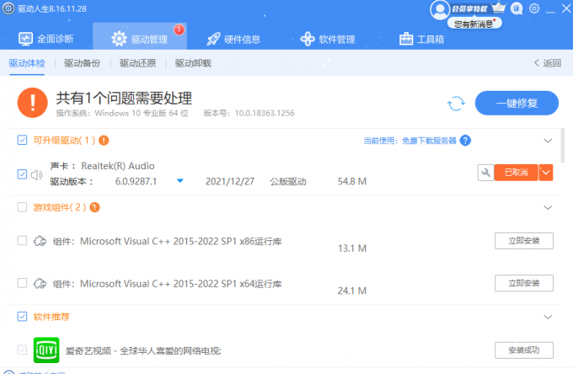Click the vertical scrollbar thumb
Image resolution: width=573 pixels, height=374 pixels.
(562, 146)
